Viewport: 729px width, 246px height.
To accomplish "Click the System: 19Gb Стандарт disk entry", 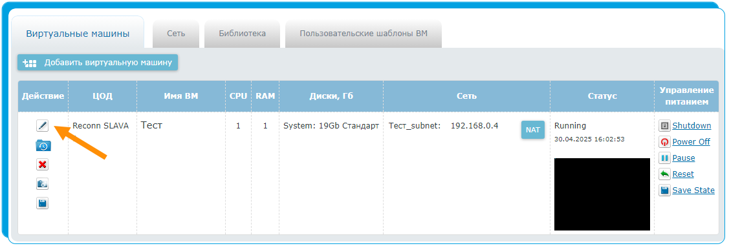I will [x=331, y=126].
